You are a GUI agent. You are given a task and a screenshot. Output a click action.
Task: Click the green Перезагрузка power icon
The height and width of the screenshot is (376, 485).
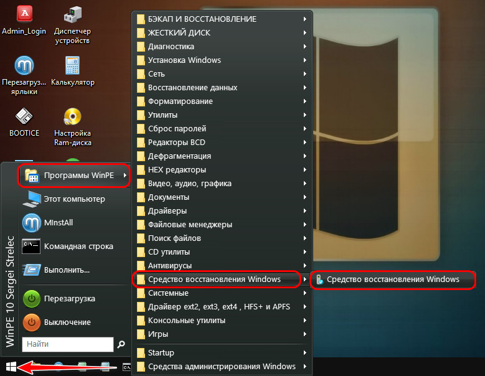pos(32,299)
